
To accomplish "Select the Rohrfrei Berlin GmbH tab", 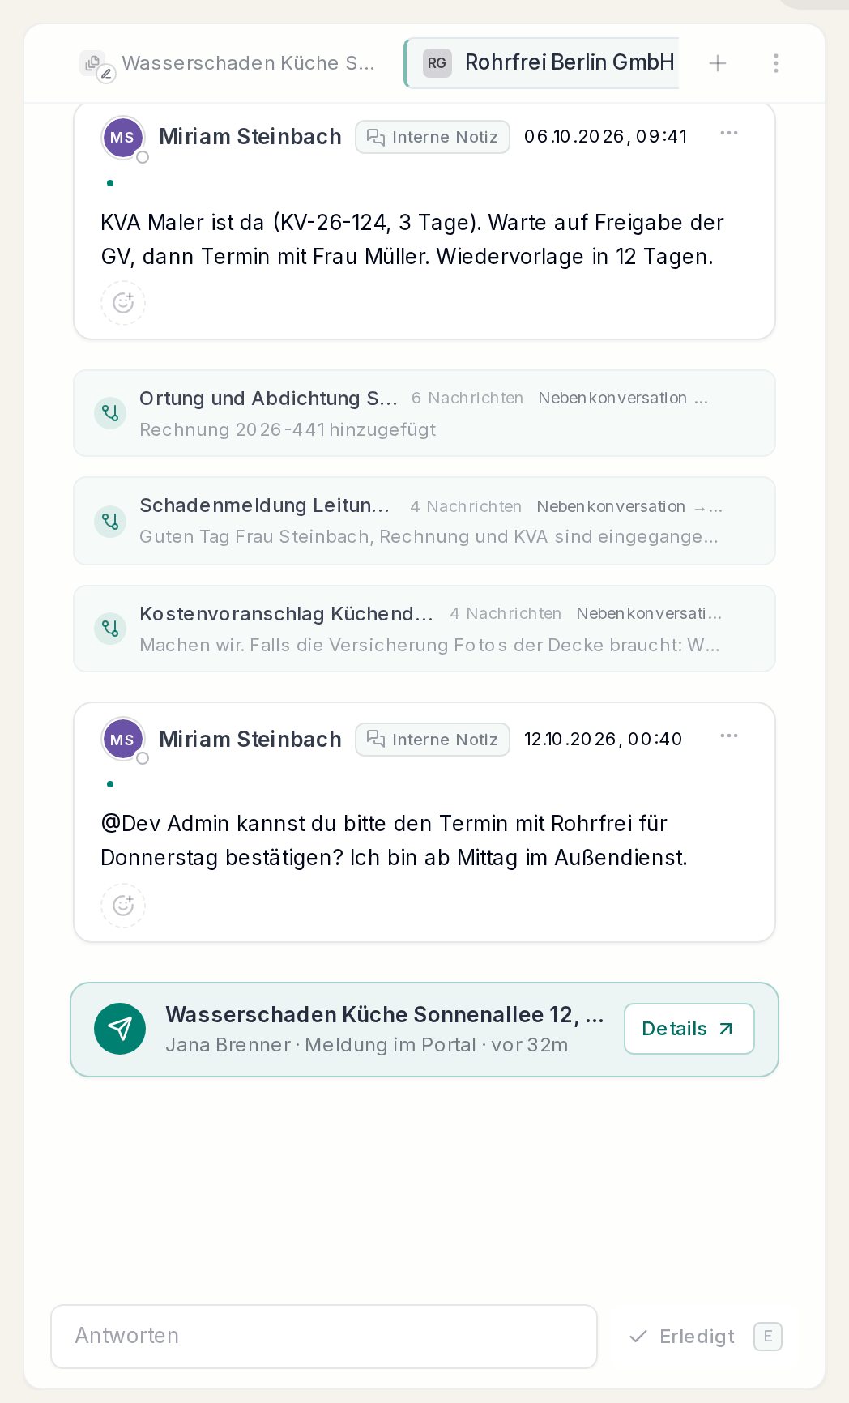I will [542, 63].
